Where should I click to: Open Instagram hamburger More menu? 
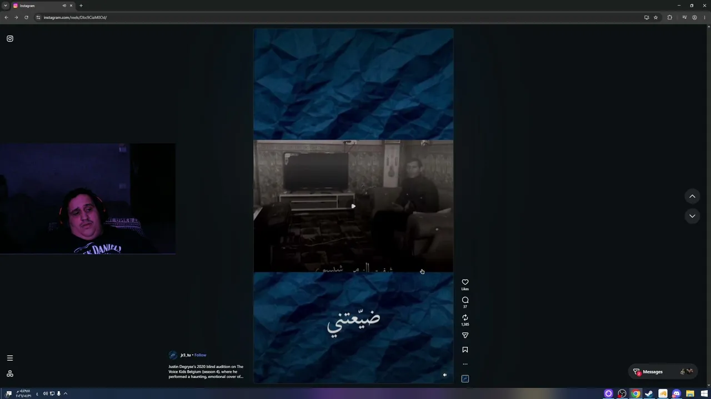pos(10,358)
